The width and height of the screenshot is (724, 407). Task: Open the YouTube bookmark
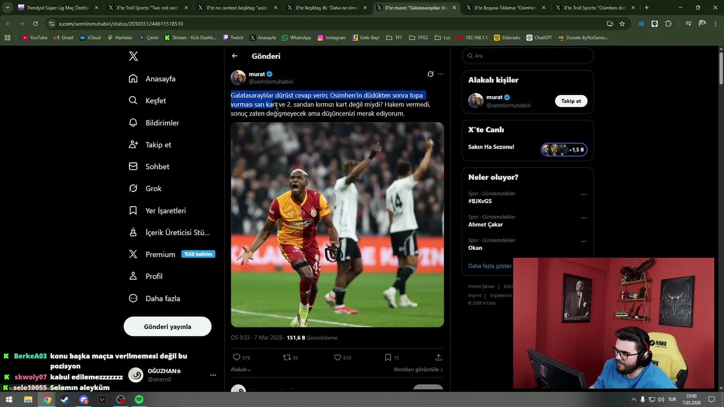click(x=35, y=37)
